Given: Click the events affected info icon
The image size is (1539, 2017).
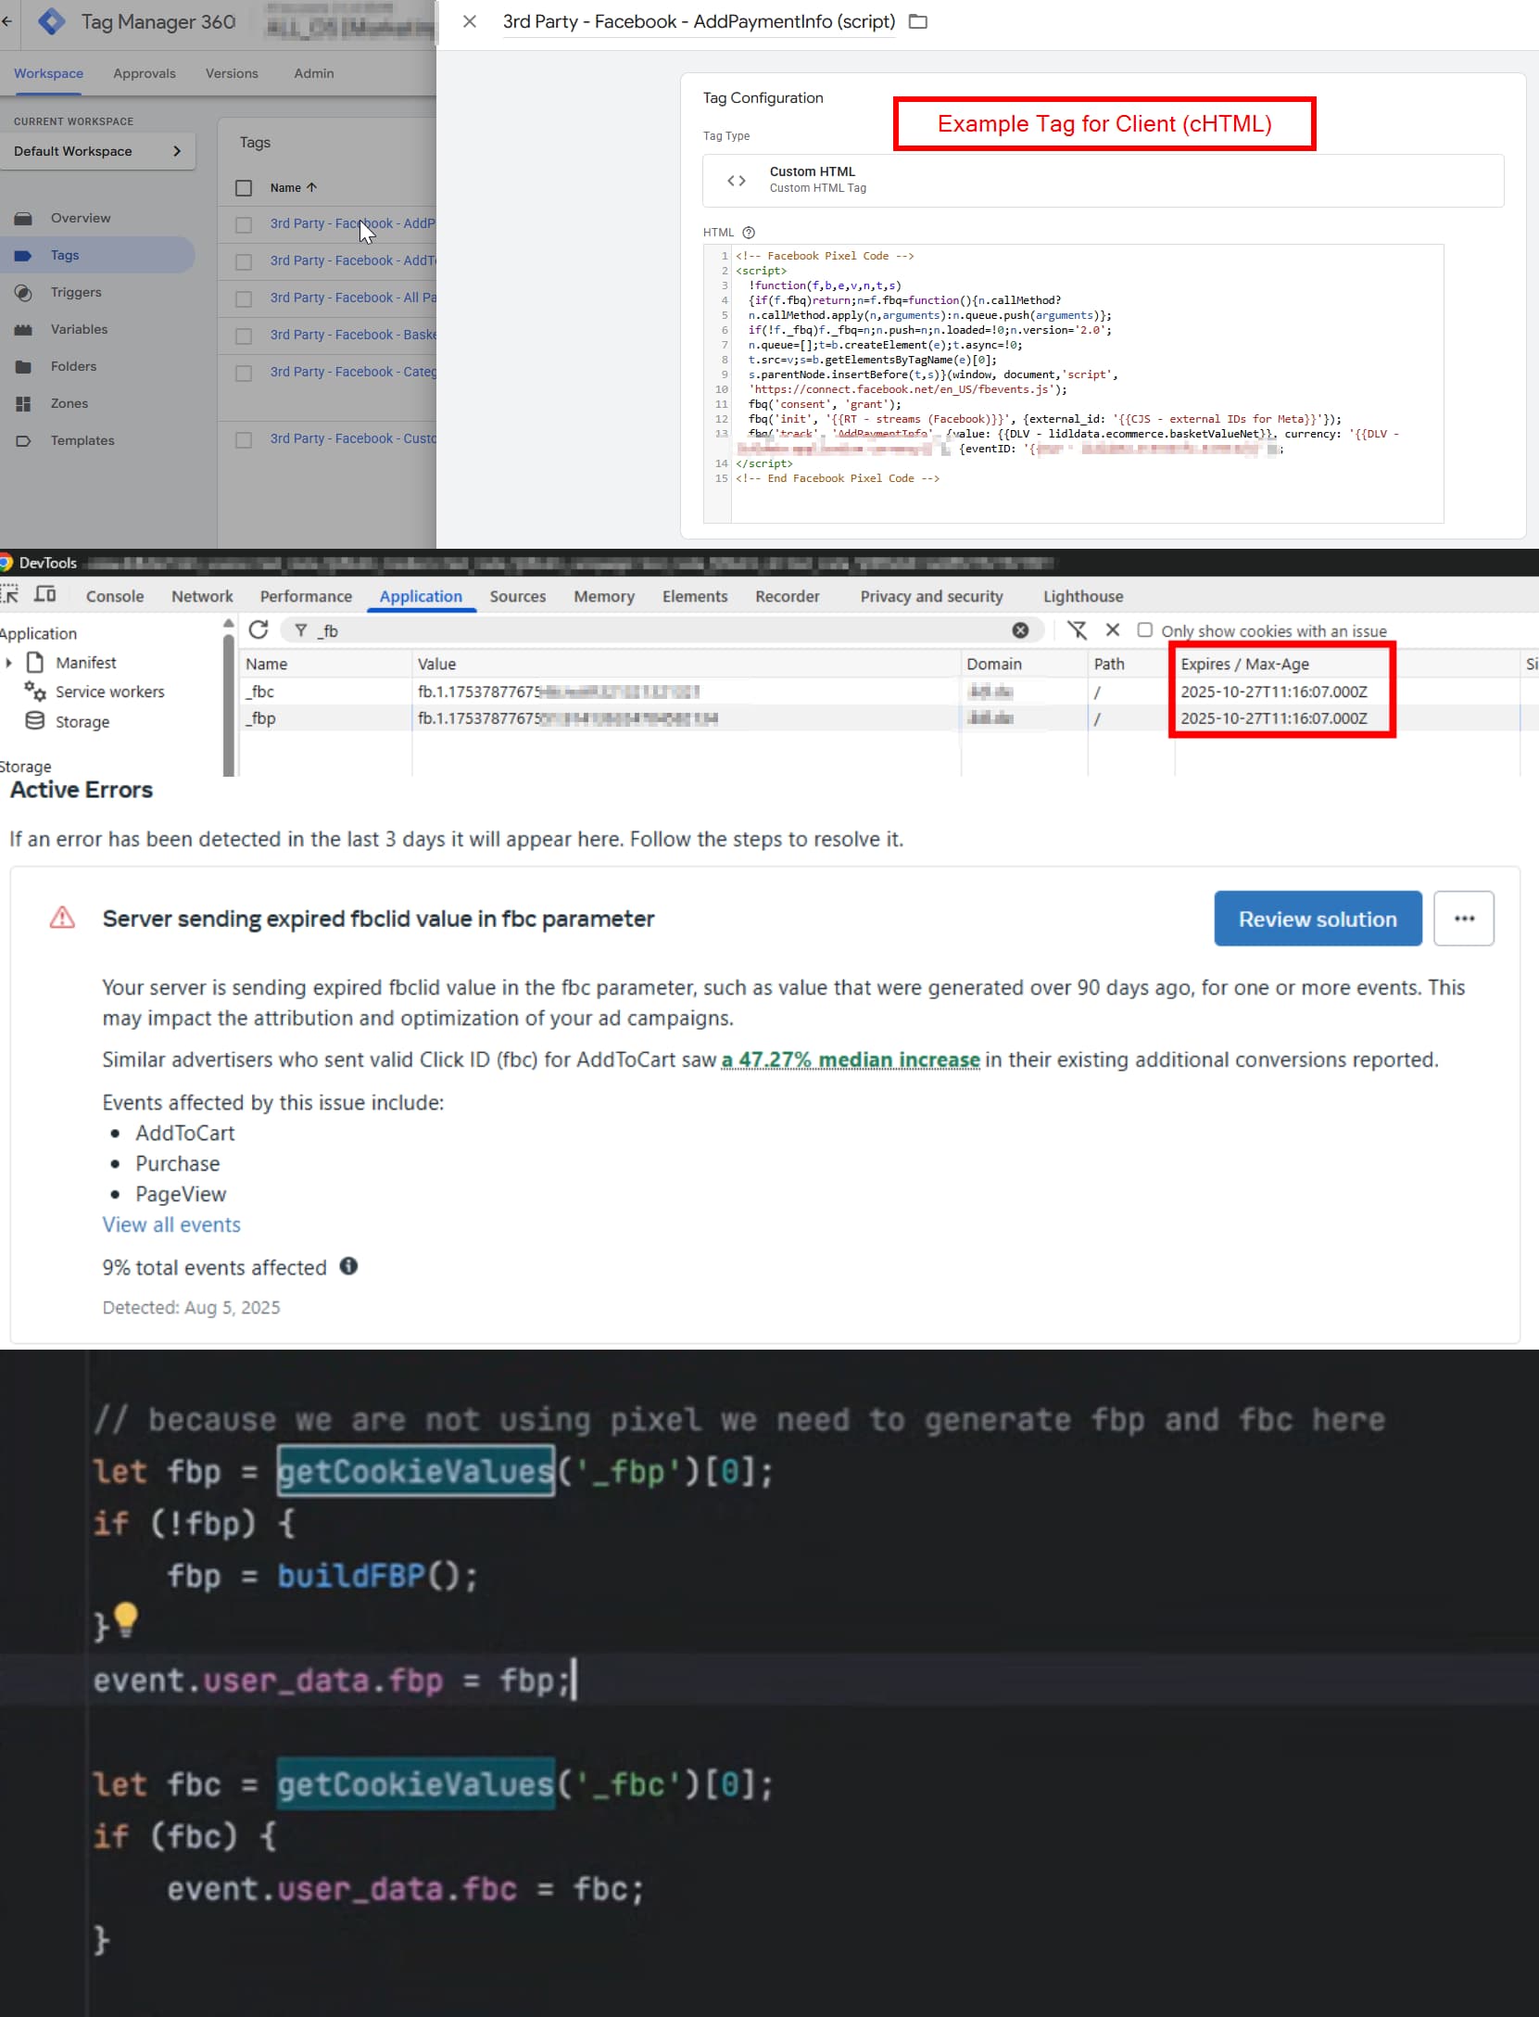Looking at the screenshot, I should [x=348, y=1266].
